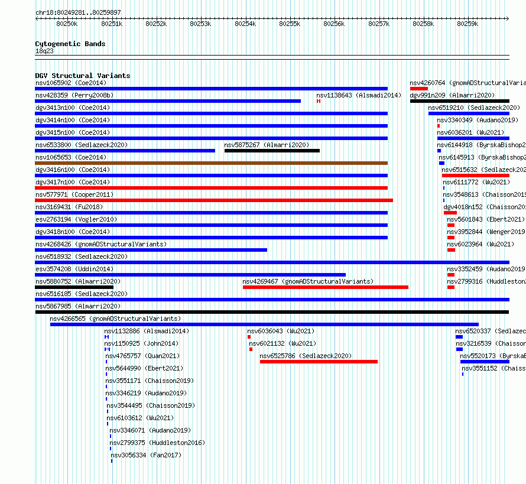Select nsv4266565 (gnomADStructuralVariants) label
This screenshot has height=484, width=526.
pos(115,319)
